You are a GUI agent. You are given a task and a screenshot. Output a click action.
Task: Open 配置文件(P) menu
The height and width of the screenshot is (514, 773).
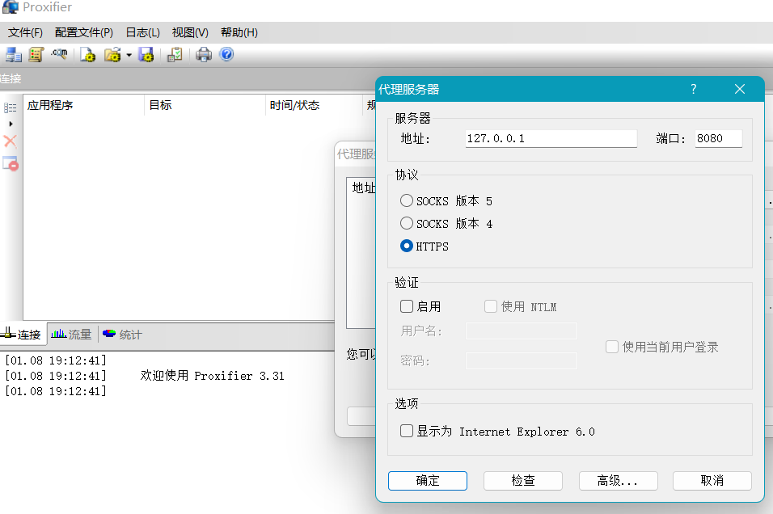coord(84,32)
